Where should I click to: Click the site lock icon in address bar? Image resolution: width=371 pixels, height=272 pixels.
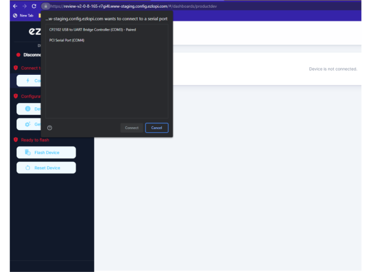45,6
